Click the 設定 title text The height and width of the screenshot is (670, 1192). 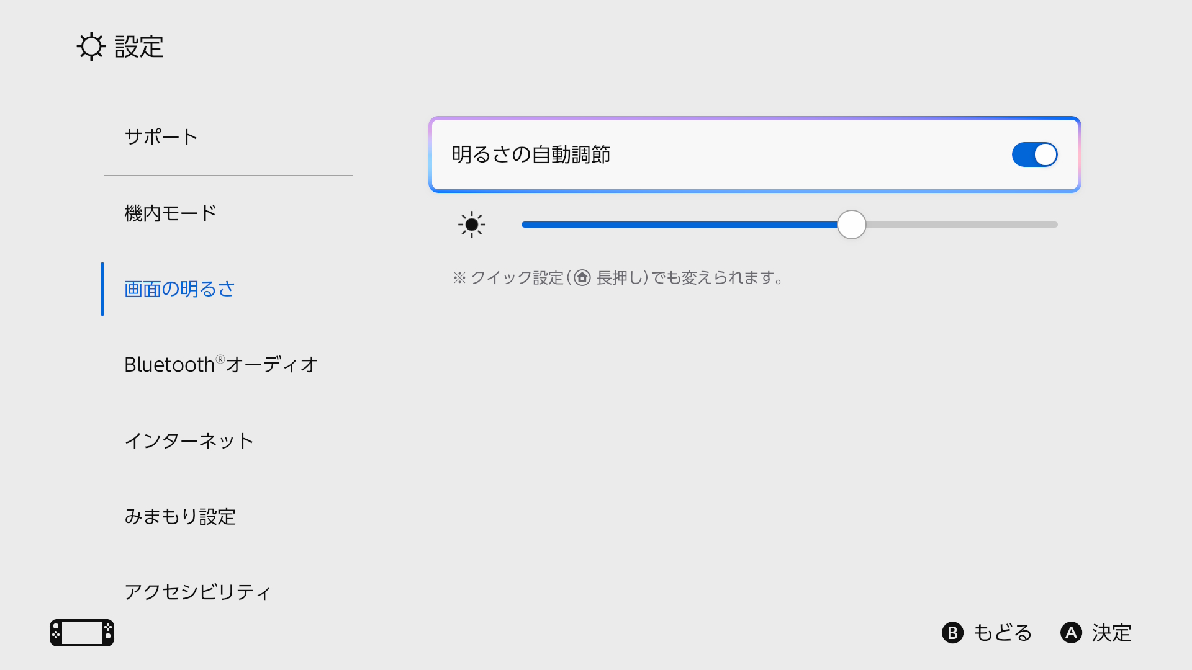(x=139, y=47)
